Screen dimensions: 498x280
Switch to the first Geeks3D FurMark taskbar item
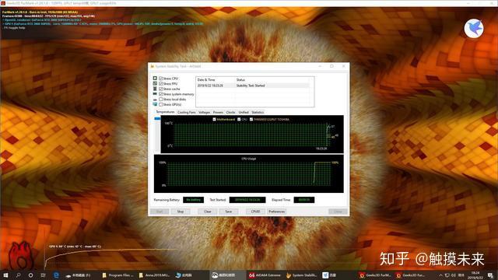pyautogui.click(x=375, y=275)
